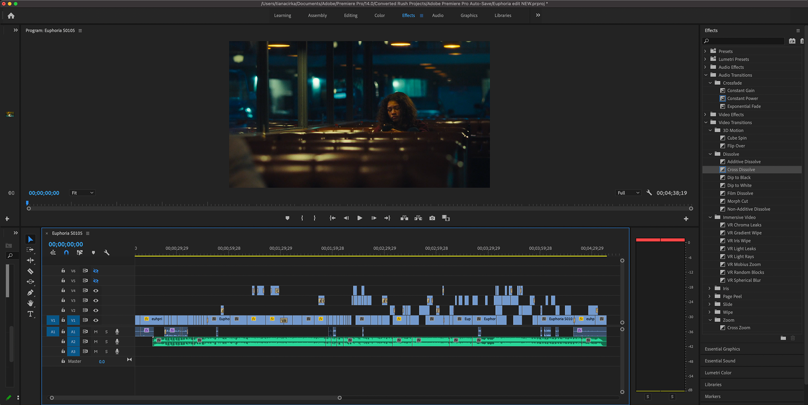Open the Essential Sound panel

(x=720, y=361)
